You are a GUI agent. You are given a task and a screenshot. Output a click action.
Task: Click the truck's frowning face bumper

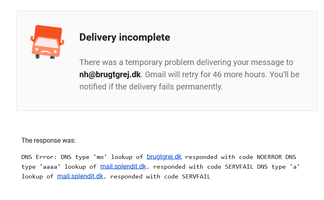46,52
